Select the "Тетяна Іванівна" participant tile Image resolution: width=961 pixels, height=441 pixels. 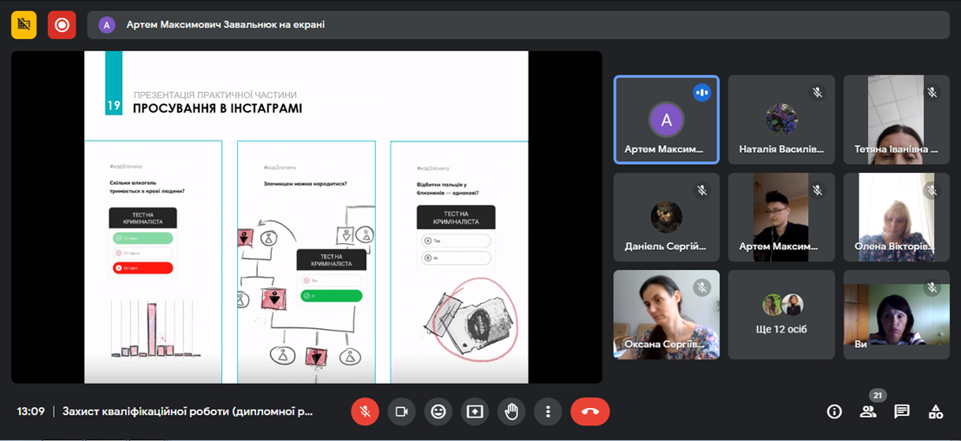[x=897, y=120]
